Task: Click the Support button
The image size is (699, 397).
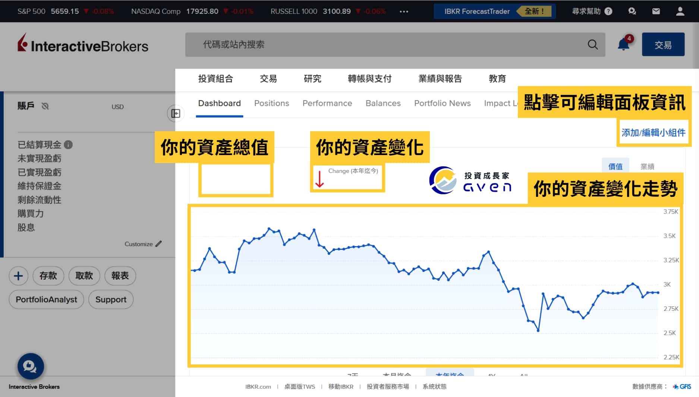Action: (x=111, y=299)
